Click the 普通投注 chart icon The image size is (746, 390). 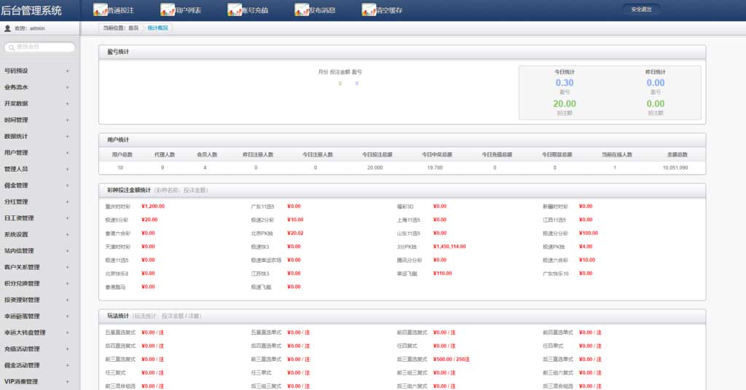[101, 10]
